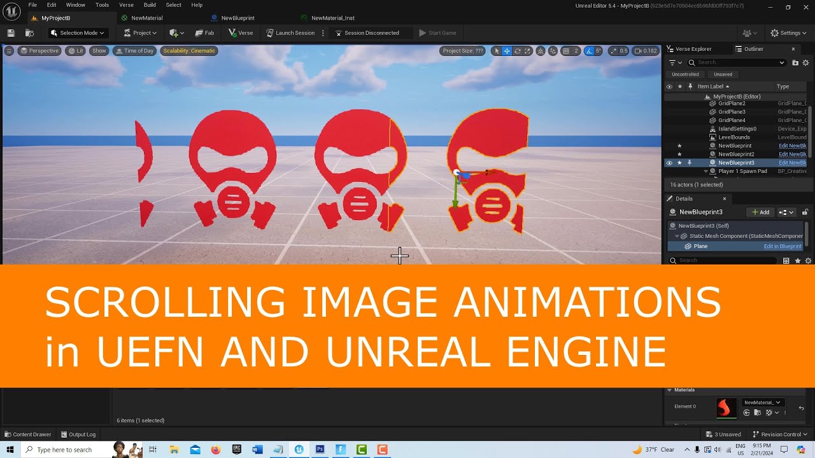Open the File menu

(x=32, y=5)
